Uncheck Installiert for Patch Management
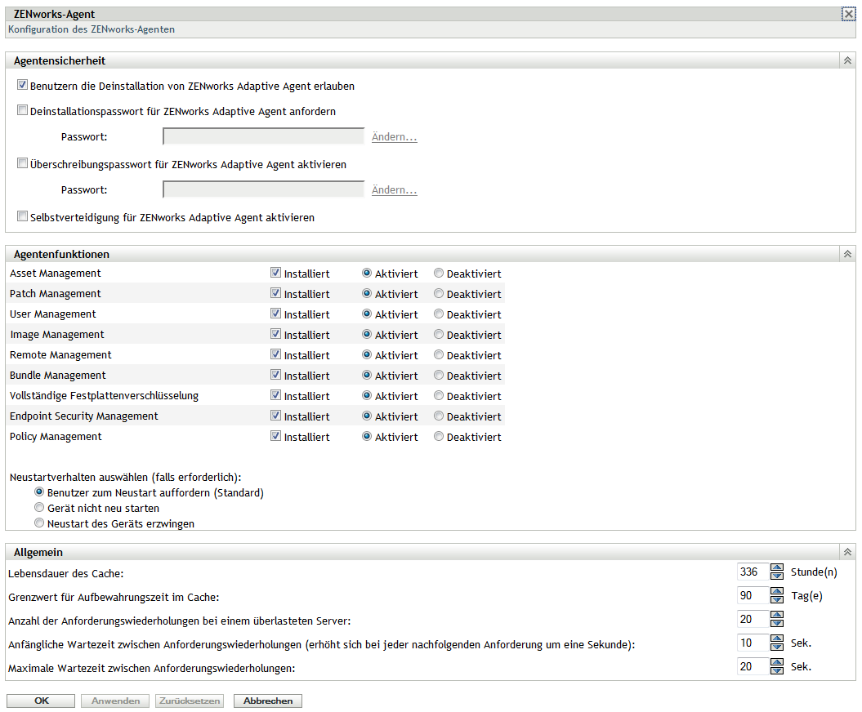 275,293
